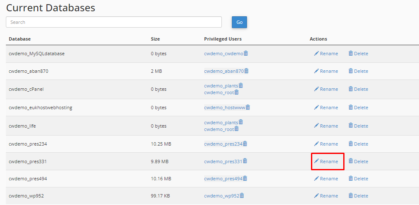Delete the cwdemo_pres494 database
Image resolution: width=419 pixels, height=205 pixels.
pos(358,179)
